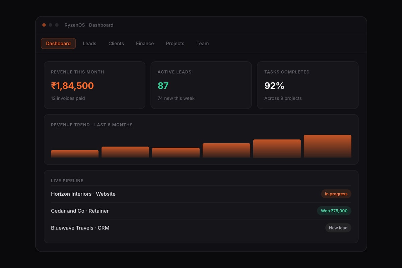Viewport: 402px width, 268px height.
Task: Open the Dashboard tab
Action: 58,44
